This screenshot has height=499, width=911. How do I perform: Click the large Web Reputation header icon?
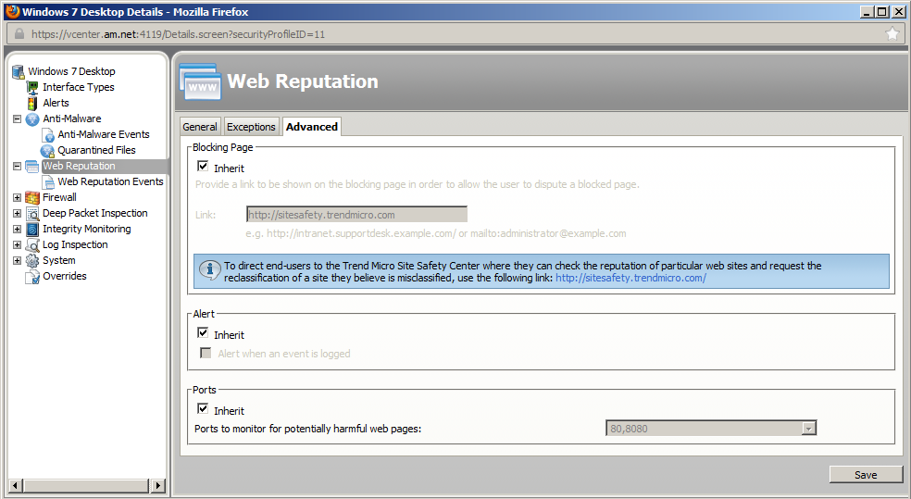point(200,81)
